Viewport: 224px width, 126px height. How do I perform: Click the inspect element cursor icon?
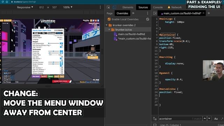click(108, 7)
